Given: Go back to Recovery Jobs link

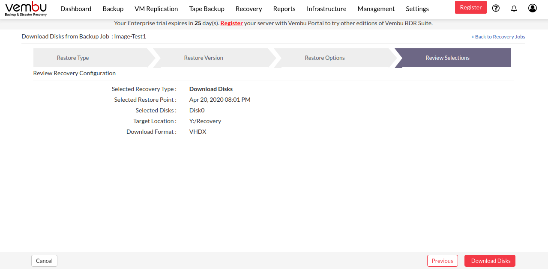Looking at the screenshot, I should point(498,37).
